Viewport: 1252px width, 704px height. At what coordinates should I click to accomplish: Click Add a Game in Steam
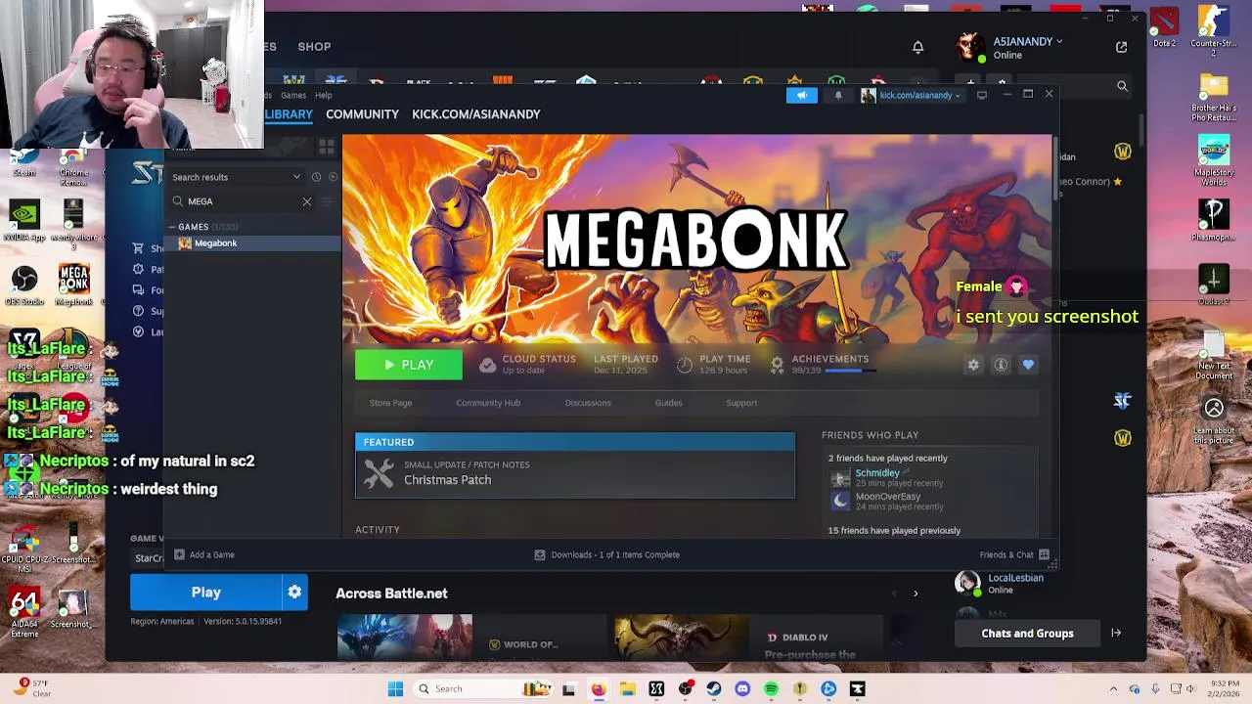coord(204,554)
